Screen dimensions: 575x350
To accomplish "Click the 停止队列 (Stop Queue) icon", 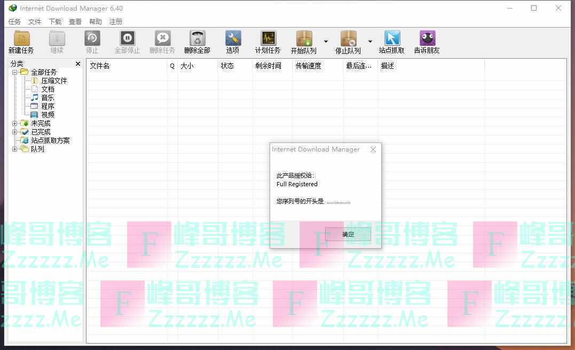I will point(348,39).
